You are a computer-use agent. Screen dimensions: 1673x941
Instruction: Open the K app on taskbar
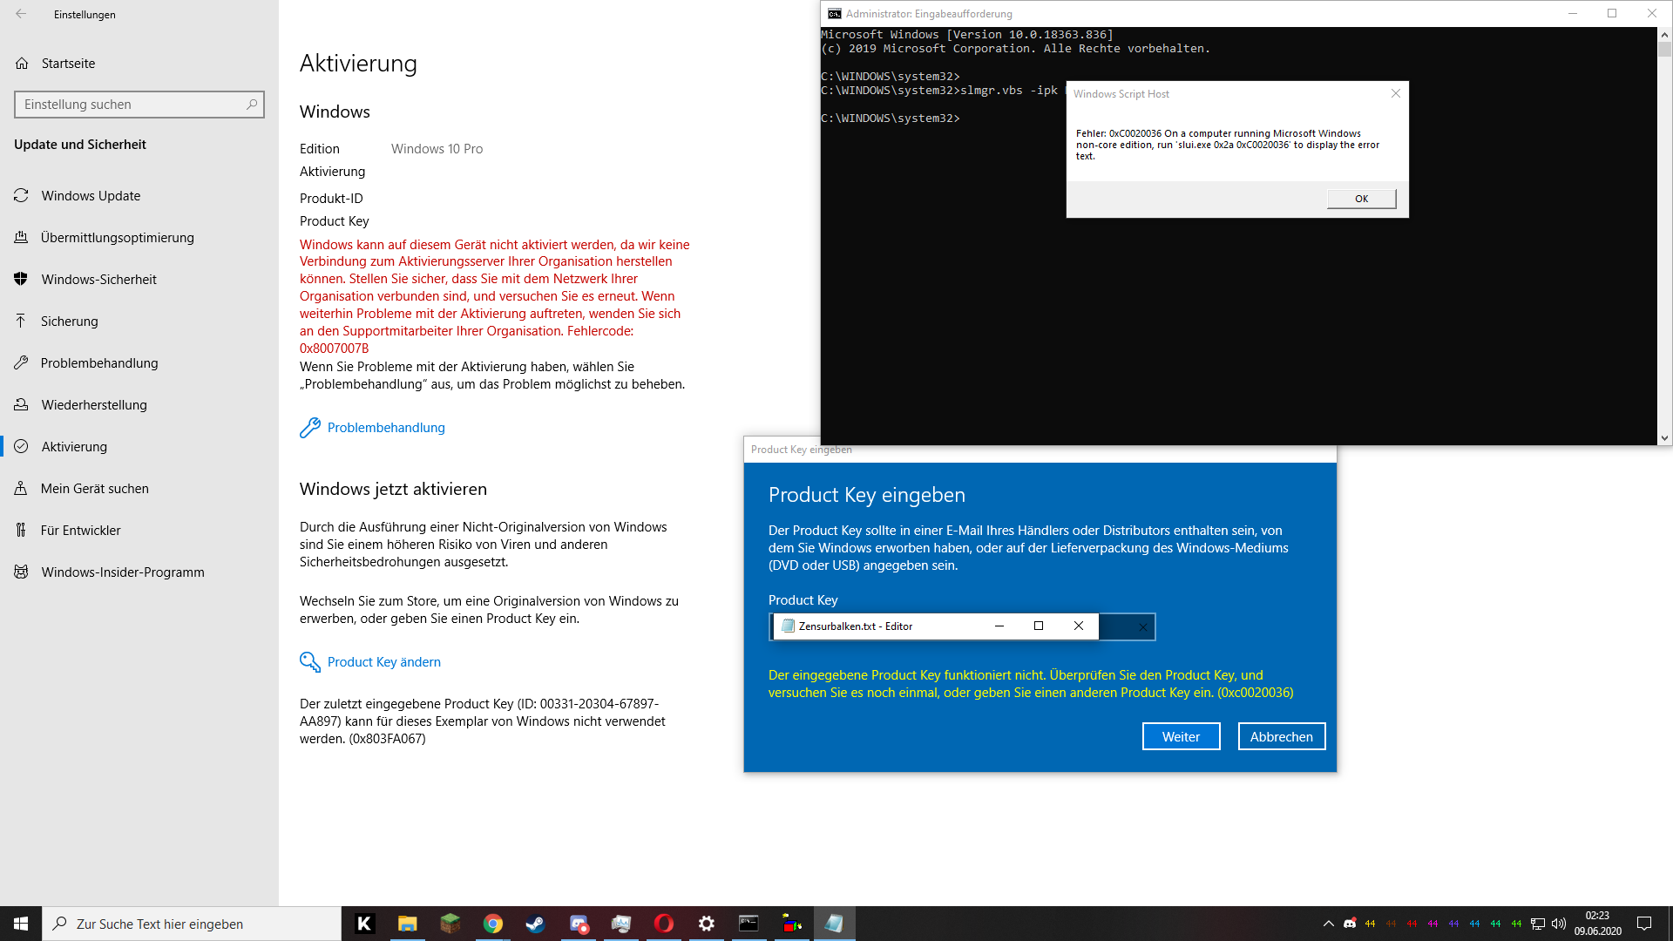[x=365, y=924]
